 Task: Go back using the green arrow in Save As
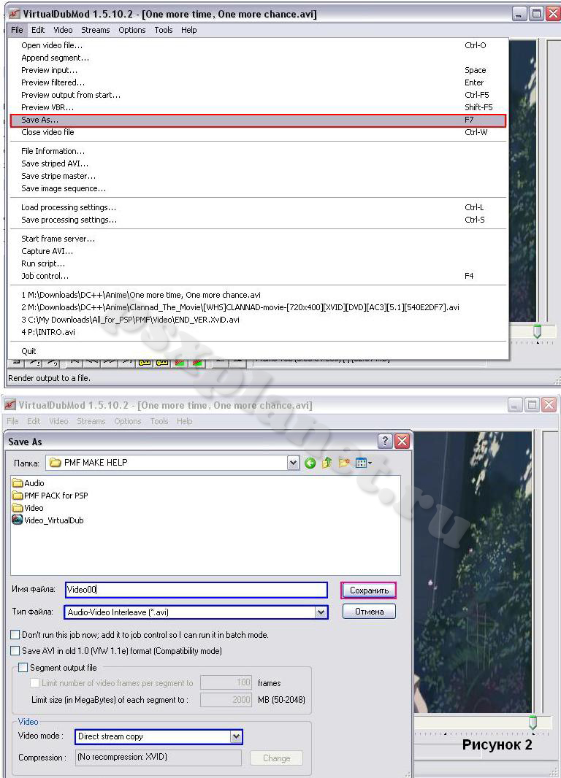310,463
